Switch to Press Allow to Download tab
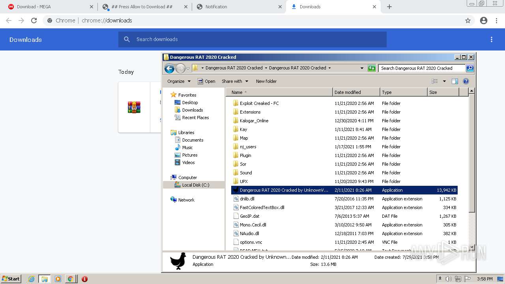Screen dimensions: 505x284 pyautogui.click(x=144, y=7)
